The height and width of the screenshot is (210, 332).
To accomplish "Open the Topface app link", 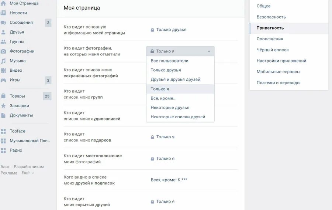I will pos(17,131).
